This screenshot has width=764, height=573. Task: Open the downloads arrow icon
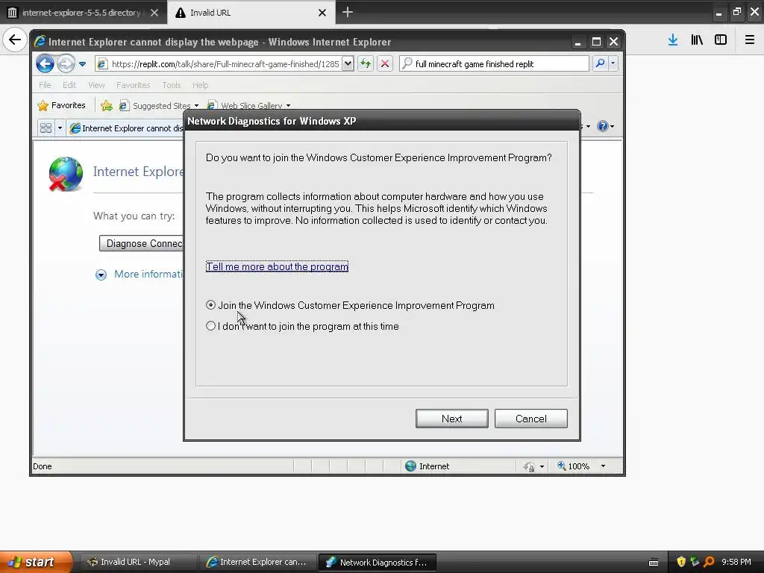pos(672,40)
